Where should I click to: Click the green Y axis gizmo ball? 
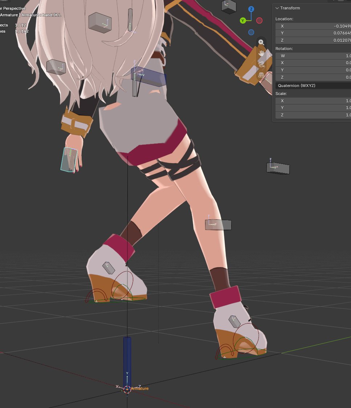pyautogui.click(x=243, y=21)
